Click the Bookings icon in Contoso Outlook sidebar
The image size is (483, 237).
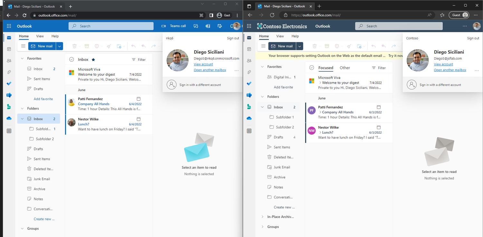click(x=249, y=106)
